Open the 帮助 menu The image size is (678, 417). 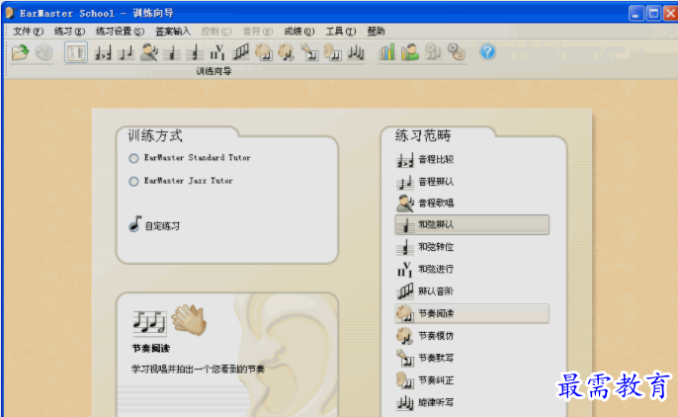coord(376,32)
